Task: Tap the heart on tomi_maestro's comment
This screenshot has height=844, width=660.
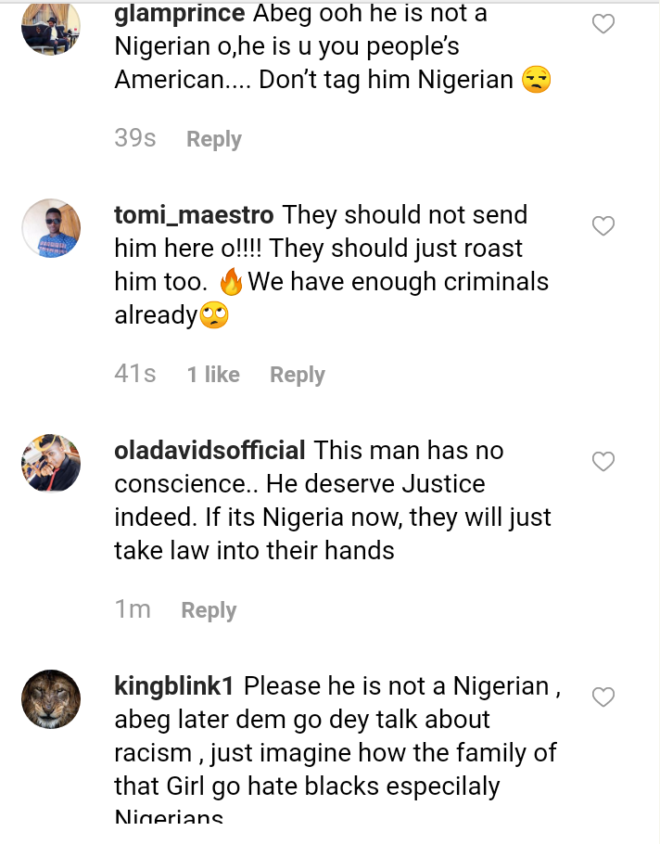Action: tap(603, 226)
